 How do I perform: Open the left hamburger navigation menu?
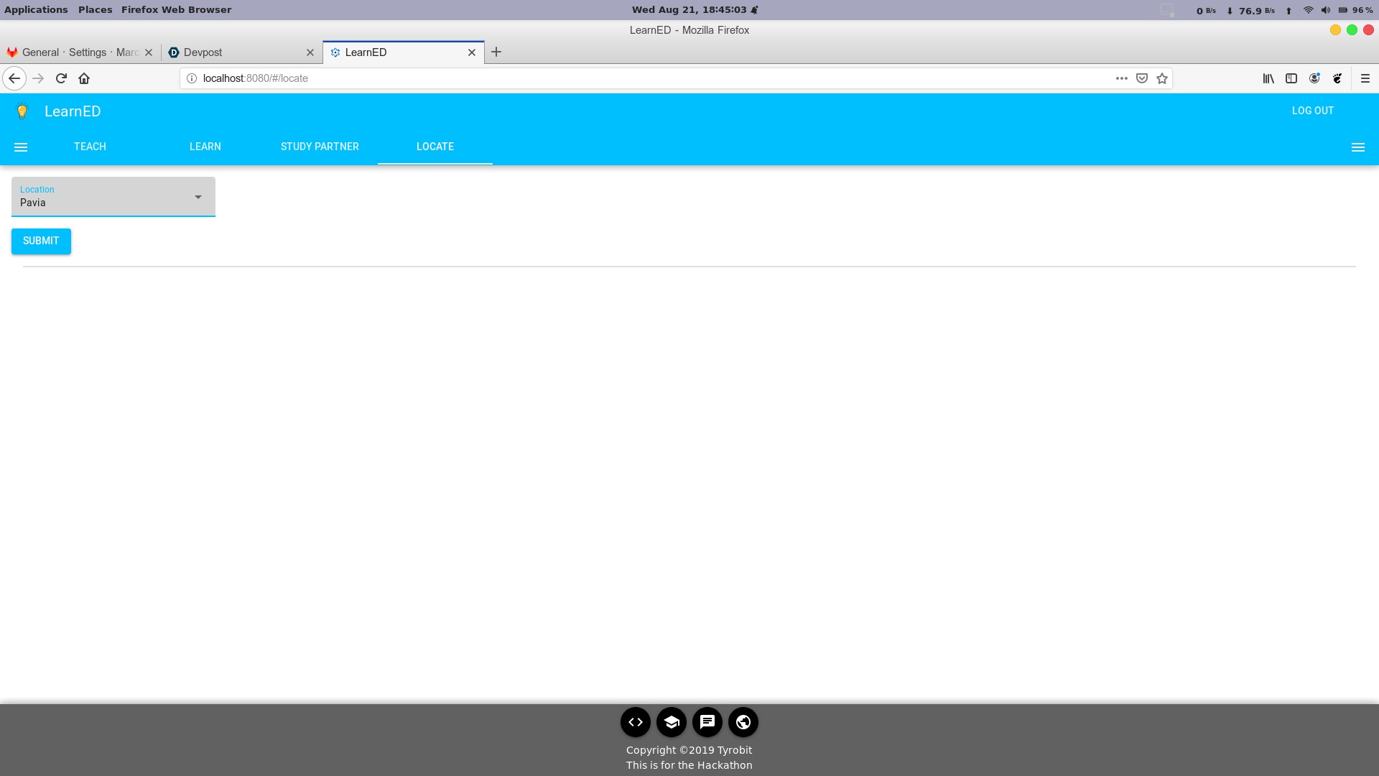pos(21,147)
